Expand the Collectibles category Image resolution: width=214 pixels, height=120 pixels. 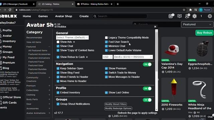49,90
